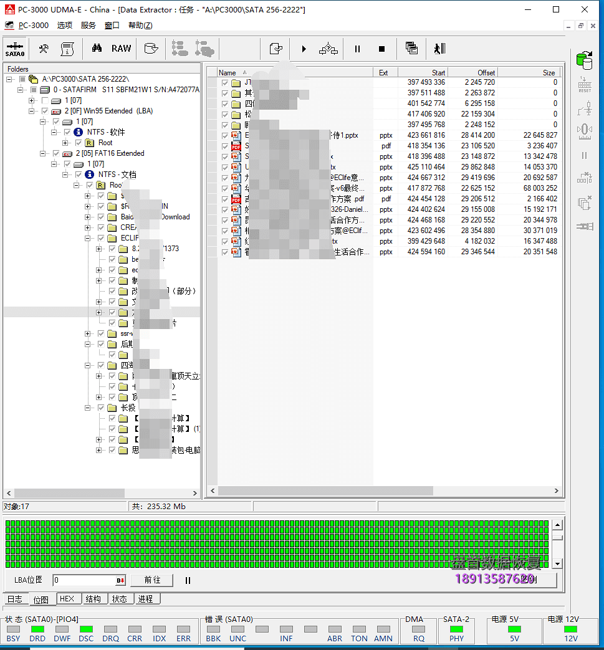The width and height of the screenshot is (604, 650).
Task: Click the tree with disks icon
Action: 205,49
